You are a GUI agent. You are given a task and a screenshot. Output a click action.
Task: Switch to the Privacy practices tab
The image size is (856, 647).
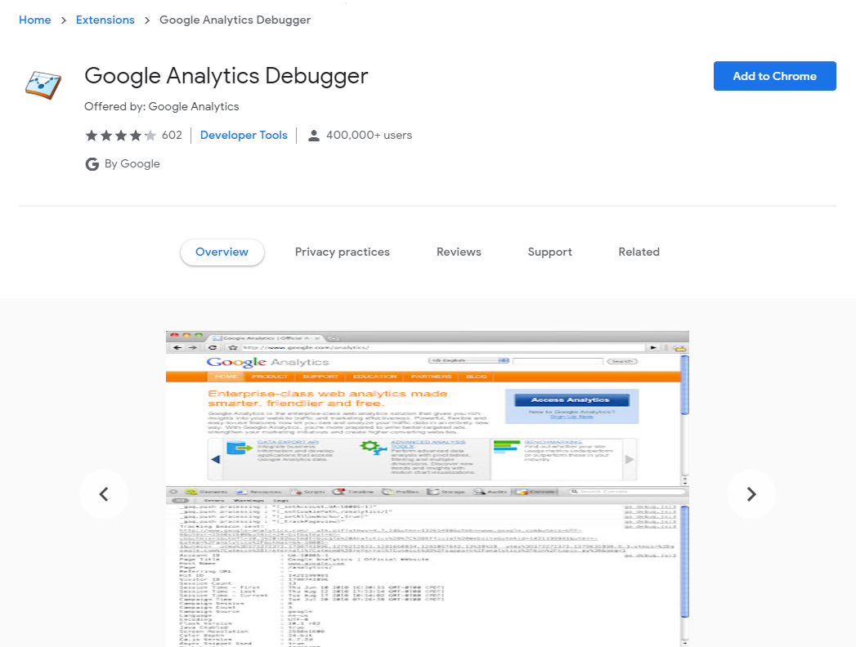343,252
